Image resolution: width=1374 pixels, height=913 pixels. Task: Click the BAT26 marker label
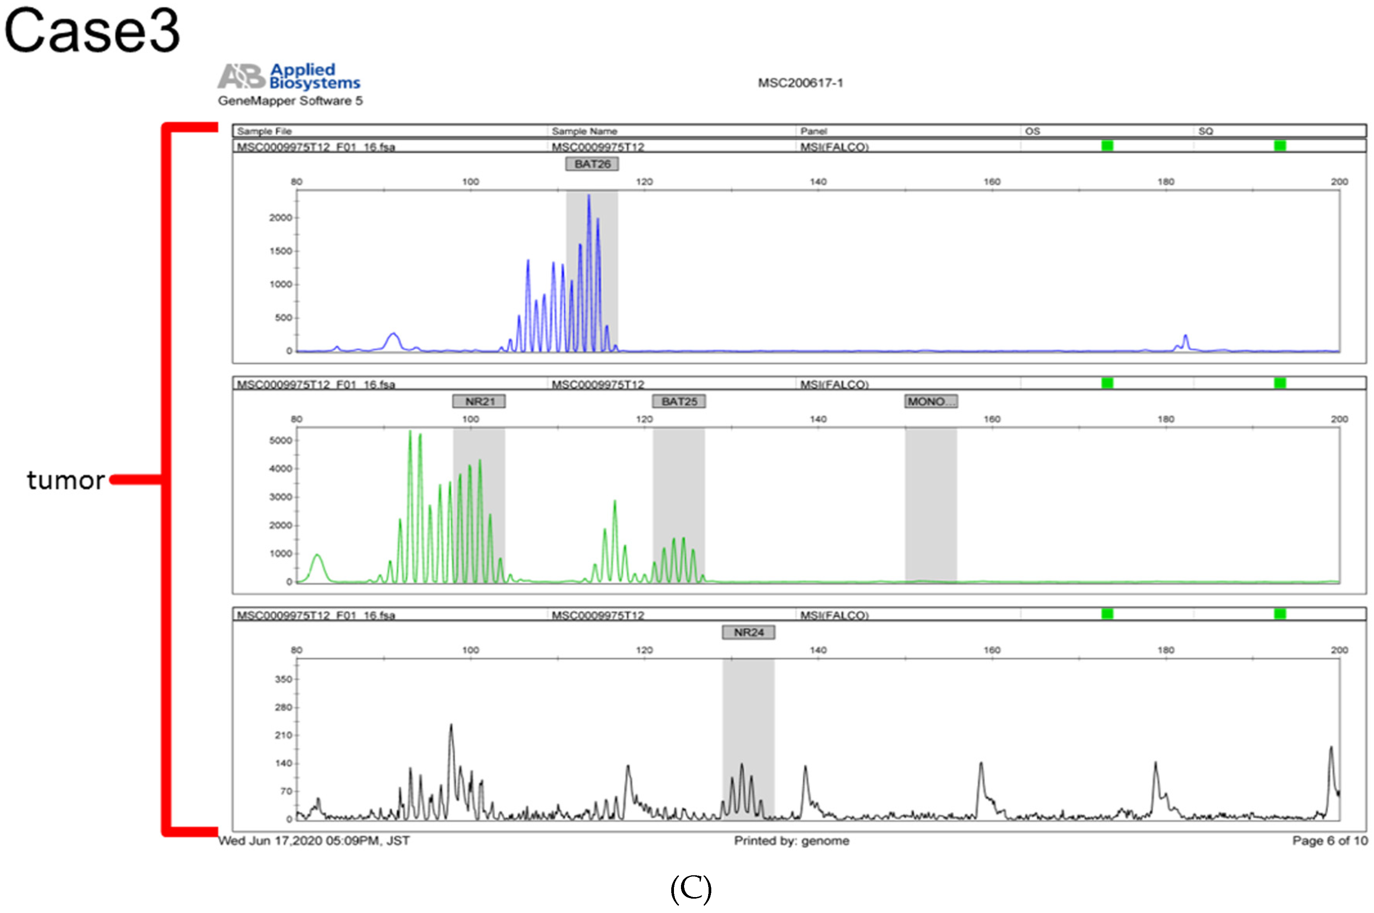(x=591, y=164)
